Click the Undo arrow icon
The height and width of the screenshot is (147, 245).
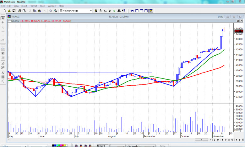45,11
